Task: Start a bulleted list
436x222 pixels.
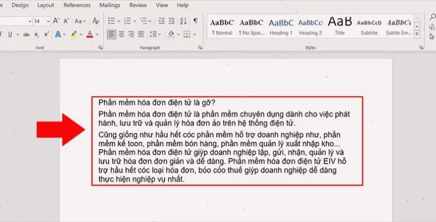Action: tap(112, 21)
